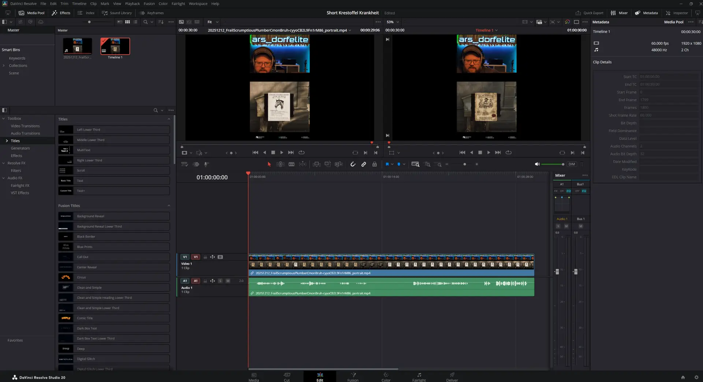Toggle loop playback in timeline viewer
This screenshot has height=382, width=703.
click(509, 153)
